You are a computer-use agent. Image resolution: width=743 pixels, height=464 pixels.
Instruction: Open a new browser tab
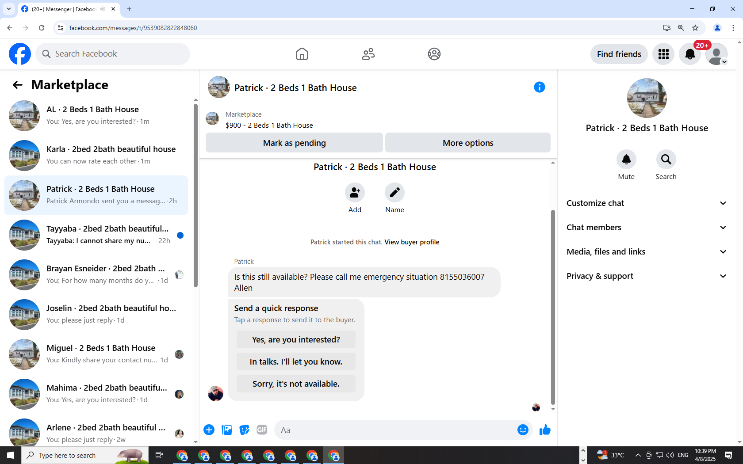(129, 9)
